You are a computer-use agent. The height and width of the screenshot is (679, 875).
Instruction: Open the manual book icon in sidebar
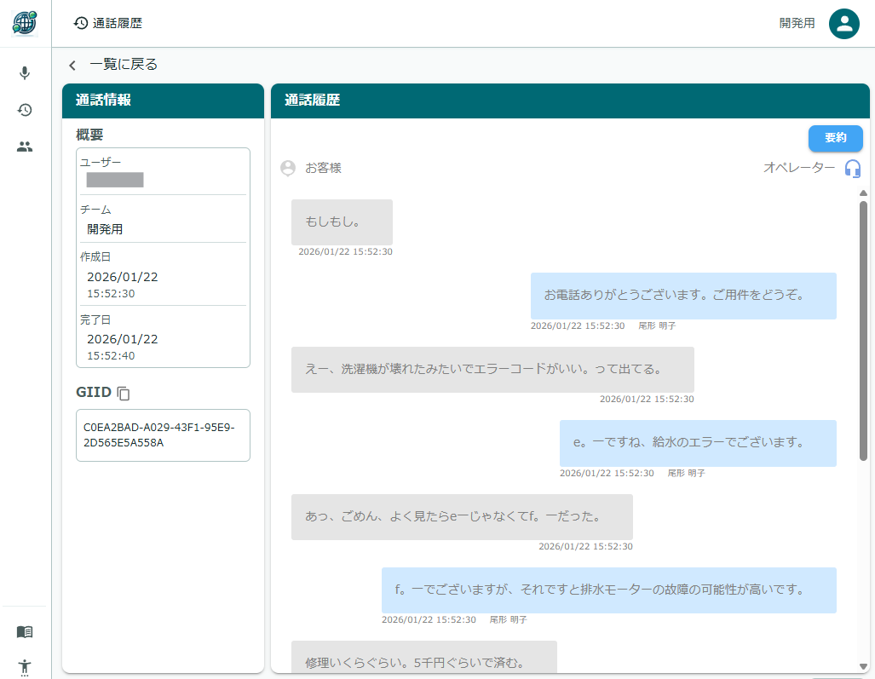pos(25,632)
